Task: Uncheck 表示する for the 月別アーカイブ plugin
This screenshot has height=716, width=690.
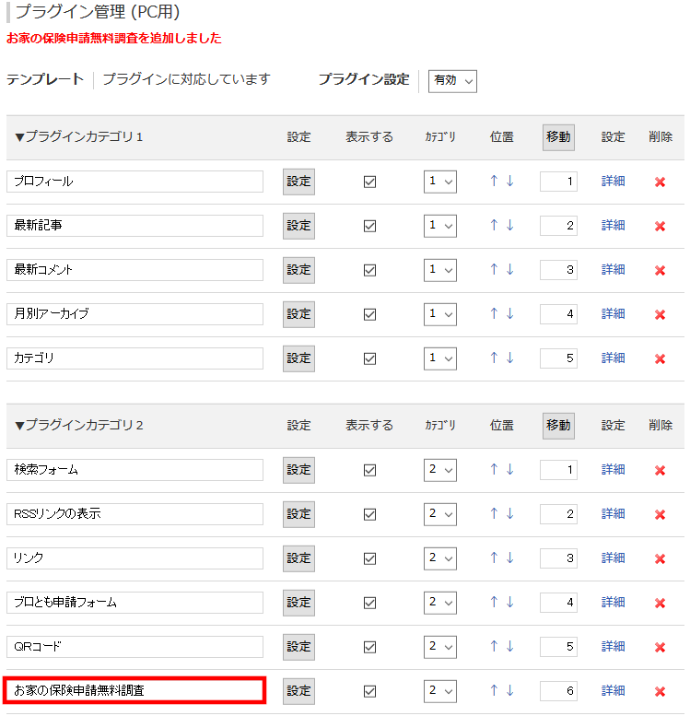Action: coord(370,314)
